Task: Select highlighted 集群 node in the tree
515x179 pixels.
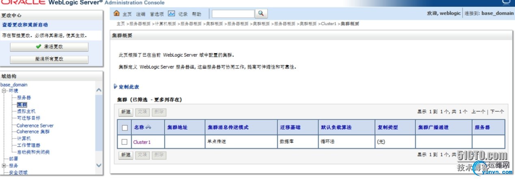Action: click(22, 104)
